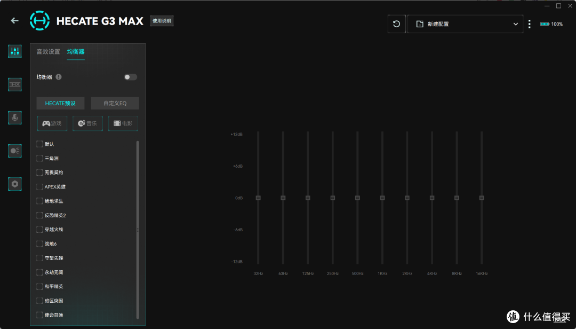Check the 默认 preset checkbox
Screen dimensions: 576x329
[x=39, y=144]
